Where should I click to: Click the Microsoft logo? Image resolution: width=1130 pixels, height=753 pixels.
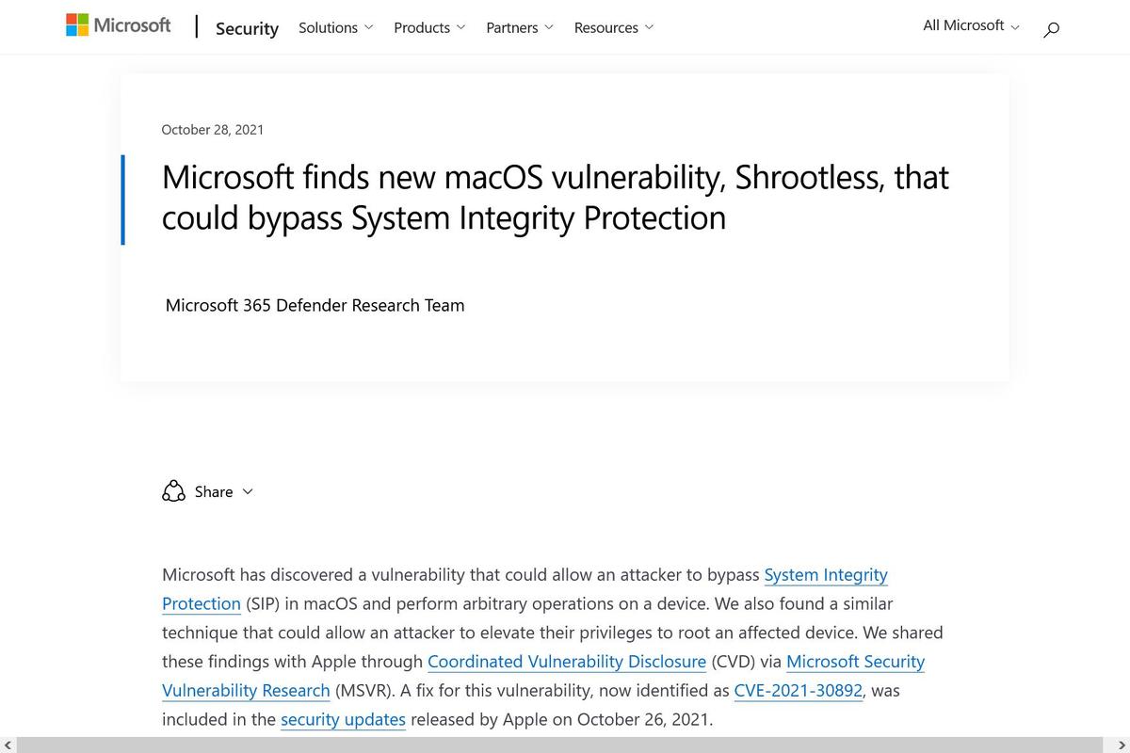119,25
